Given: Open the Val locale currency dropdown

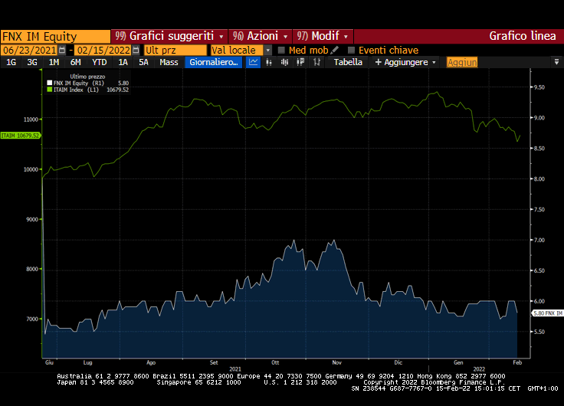Looking at the screenshot, I should click(x=268, y=50).
